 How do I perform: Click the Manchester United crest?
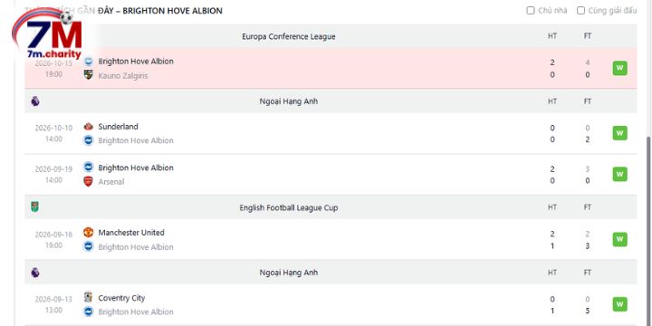point(88,233)
